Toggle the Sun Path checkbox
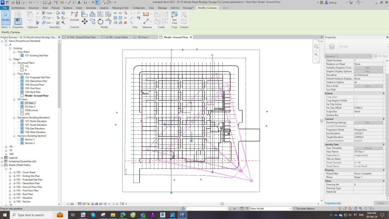The width and height of the screenshot is (389, 219). [356, 90]
